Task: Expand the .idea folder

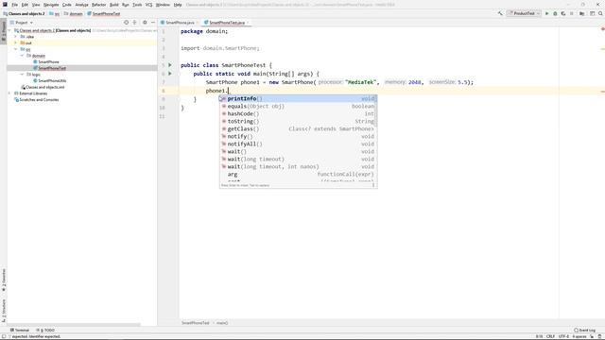Action: click(x=16, y=37)
